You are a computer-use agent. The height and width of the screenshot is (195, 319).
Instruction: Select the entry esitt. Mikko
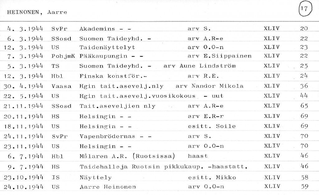212,177
